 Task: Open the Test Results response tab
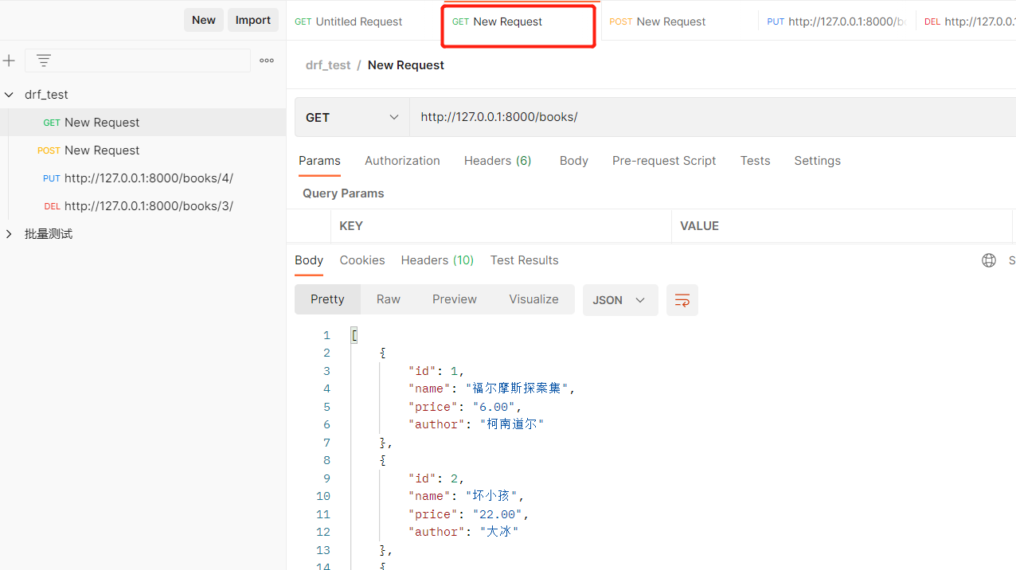click(x=524, y=260)
